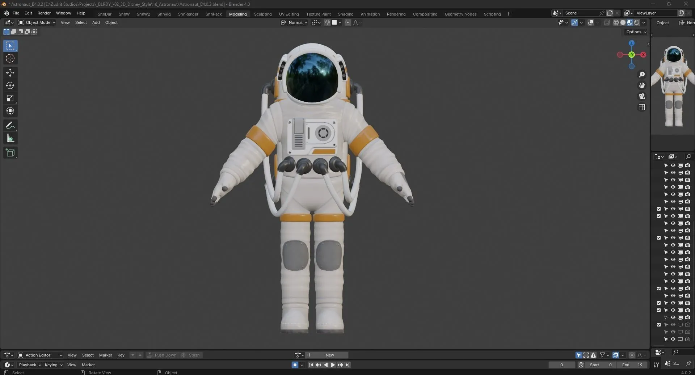Select the Measure tool

10,138
